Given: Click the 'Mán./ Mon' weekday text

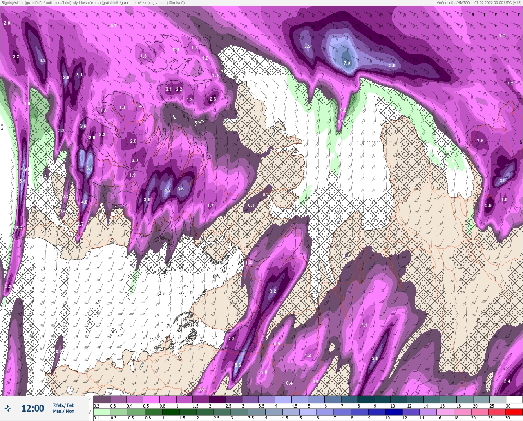Looking at the screenshot, I should (63, 411).
